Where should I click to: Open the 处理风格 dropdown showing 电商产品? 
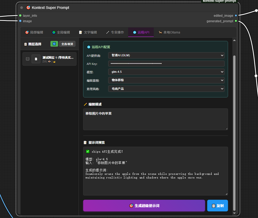[x=166, y=89]
